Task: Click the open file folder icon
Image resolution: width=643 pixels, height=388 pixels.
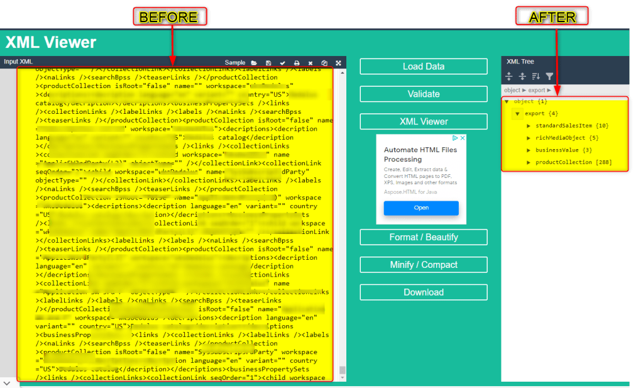Action: coord(254,63)
